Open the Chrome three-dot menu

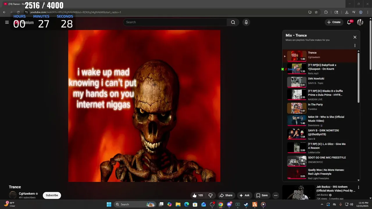pos(368,12)
